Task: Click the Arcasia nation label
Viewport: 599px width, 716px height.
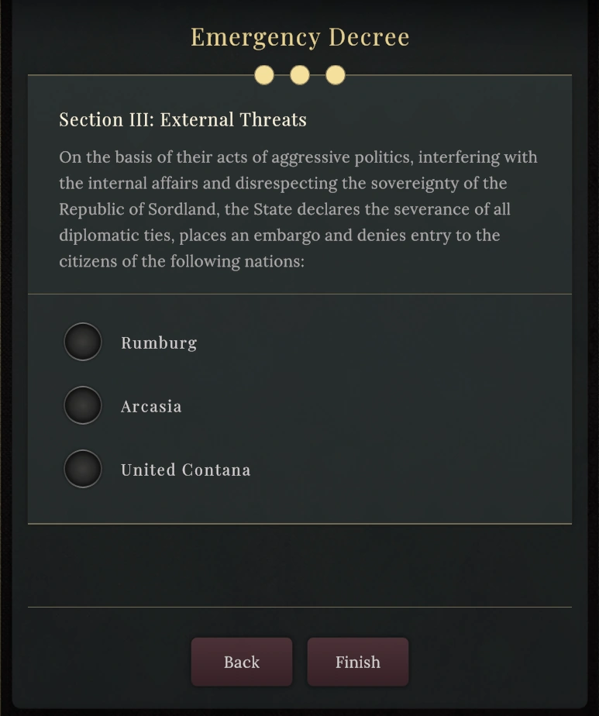Action: tap(151, 407)
